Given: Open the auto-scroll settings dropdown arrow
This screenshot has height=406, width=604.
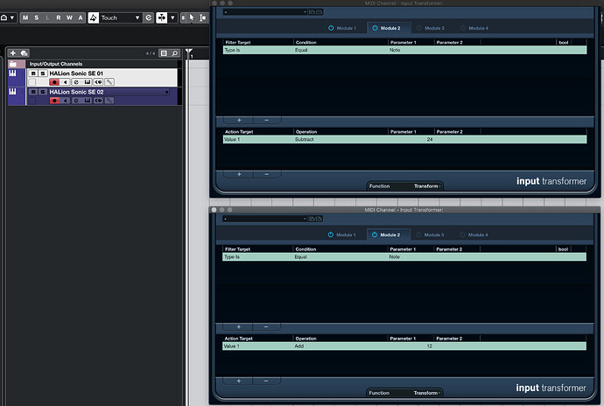Looking at the screenshot, I should [x=172, y=17].
